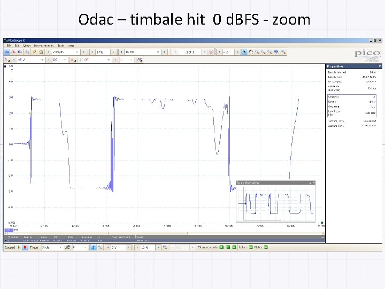Open the Measurements menu

click(44, 45)
